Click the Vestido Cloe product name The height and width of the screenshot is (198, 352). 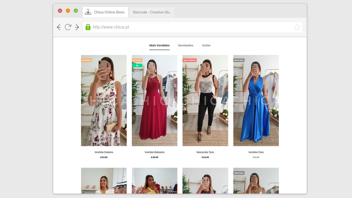256,152
